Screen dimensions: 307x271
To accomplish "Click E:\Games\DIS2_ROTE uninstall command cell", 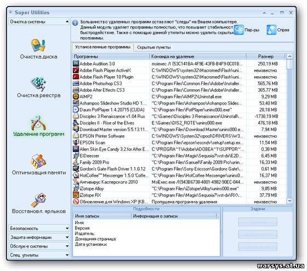I will pyautogui.click(x=198, y=123).
